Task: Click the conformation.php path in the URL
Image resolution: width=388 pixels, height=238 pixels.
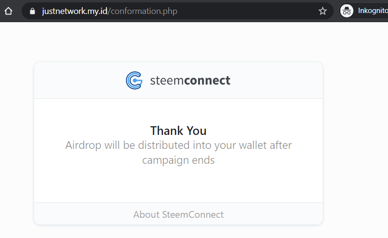Action: [143, 11]
